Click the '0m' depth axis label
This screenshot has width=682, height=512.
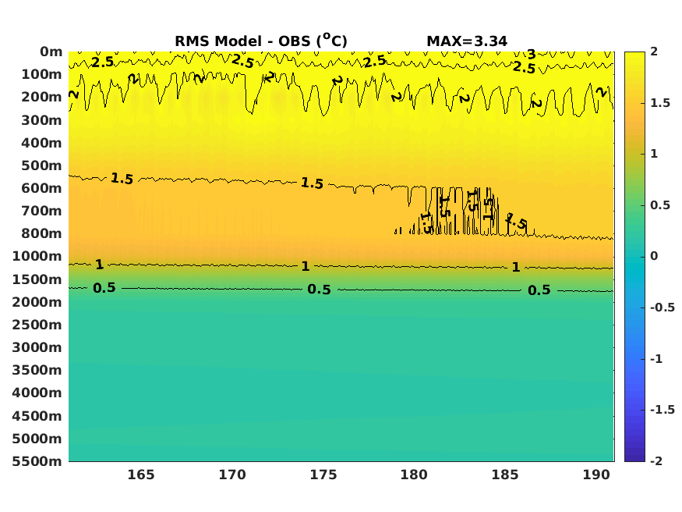pos(51,52)
